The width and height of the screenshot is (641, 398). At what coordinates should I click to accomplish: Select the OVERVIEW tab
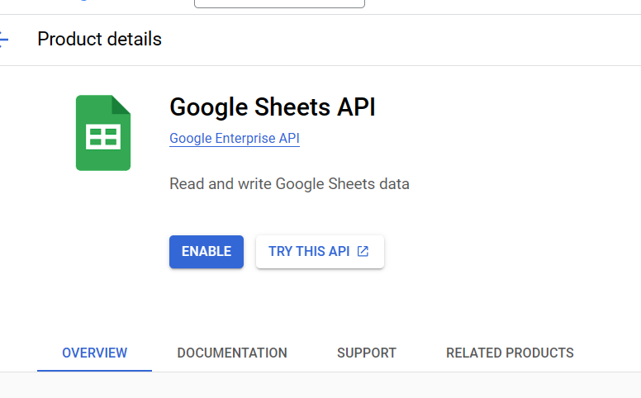pyautogui.click(x=94, y=353)
